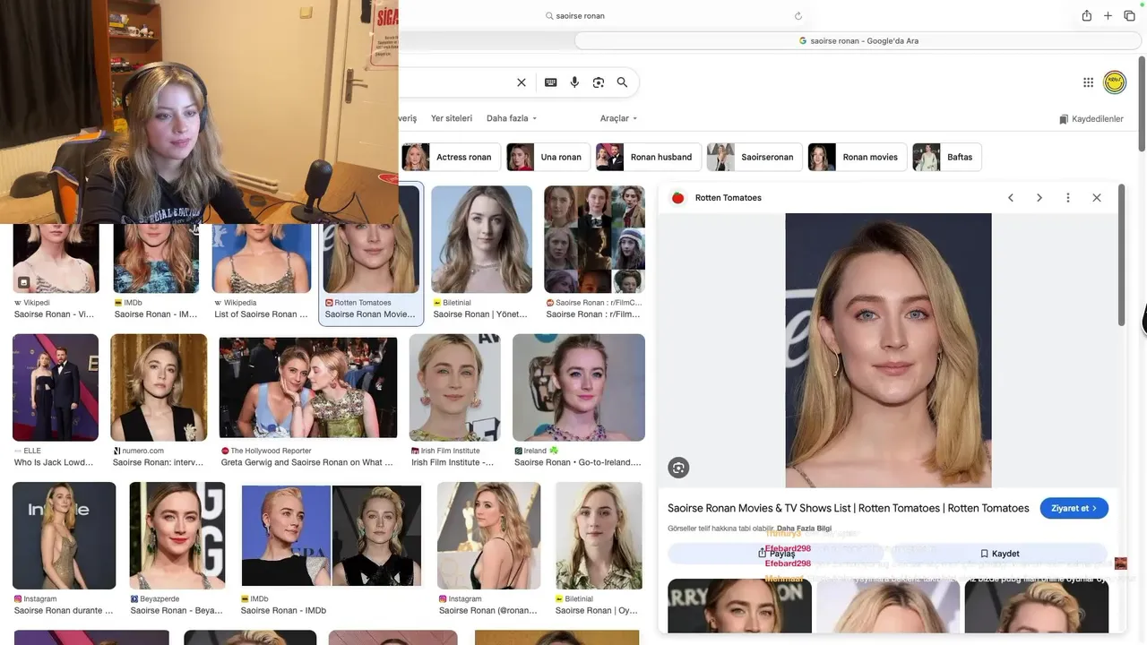
Task: Expand the Araçlar tools dropdown
Action: [x=619, y=118]
